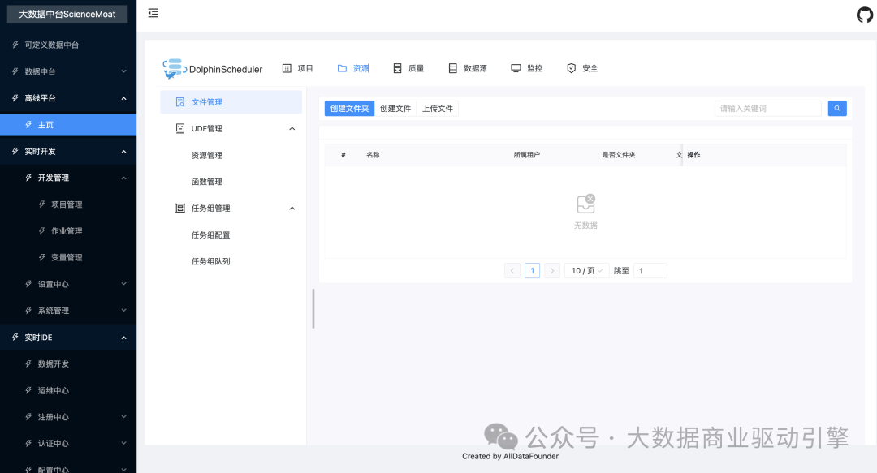Click the 跳至 page number input
877x473 pixels.
pyautogui.click(x=650, y=271)
